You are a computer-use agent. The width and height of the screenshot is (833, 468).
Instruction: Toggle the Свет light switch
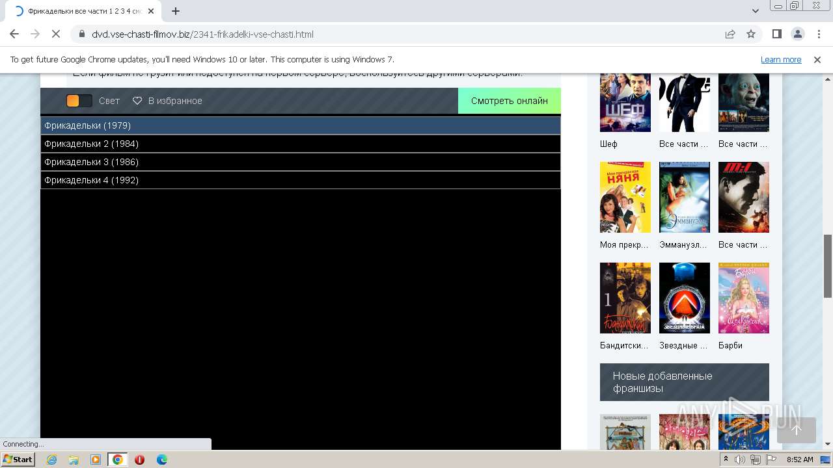[79, 101]
